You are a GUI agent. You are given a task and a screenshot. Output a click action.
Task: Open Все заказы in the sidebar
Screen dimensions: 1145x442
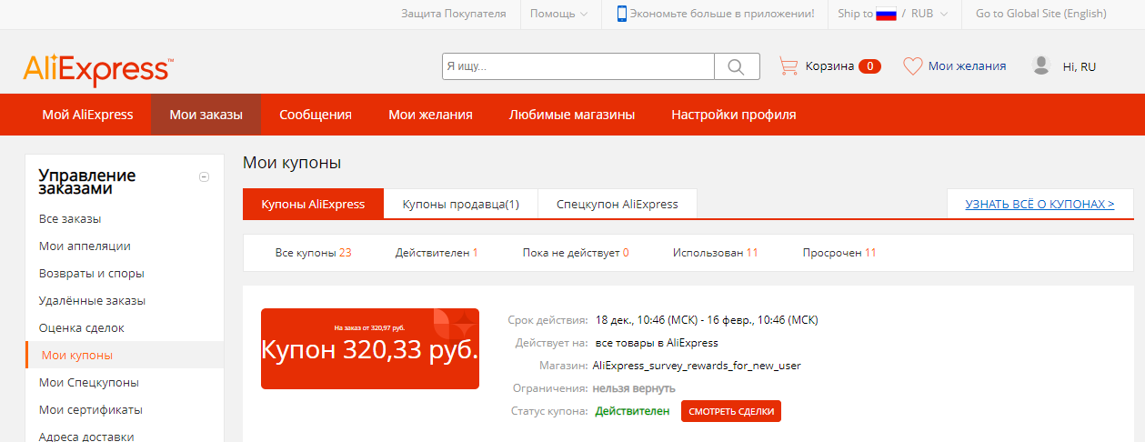click(x=70, y=219)
